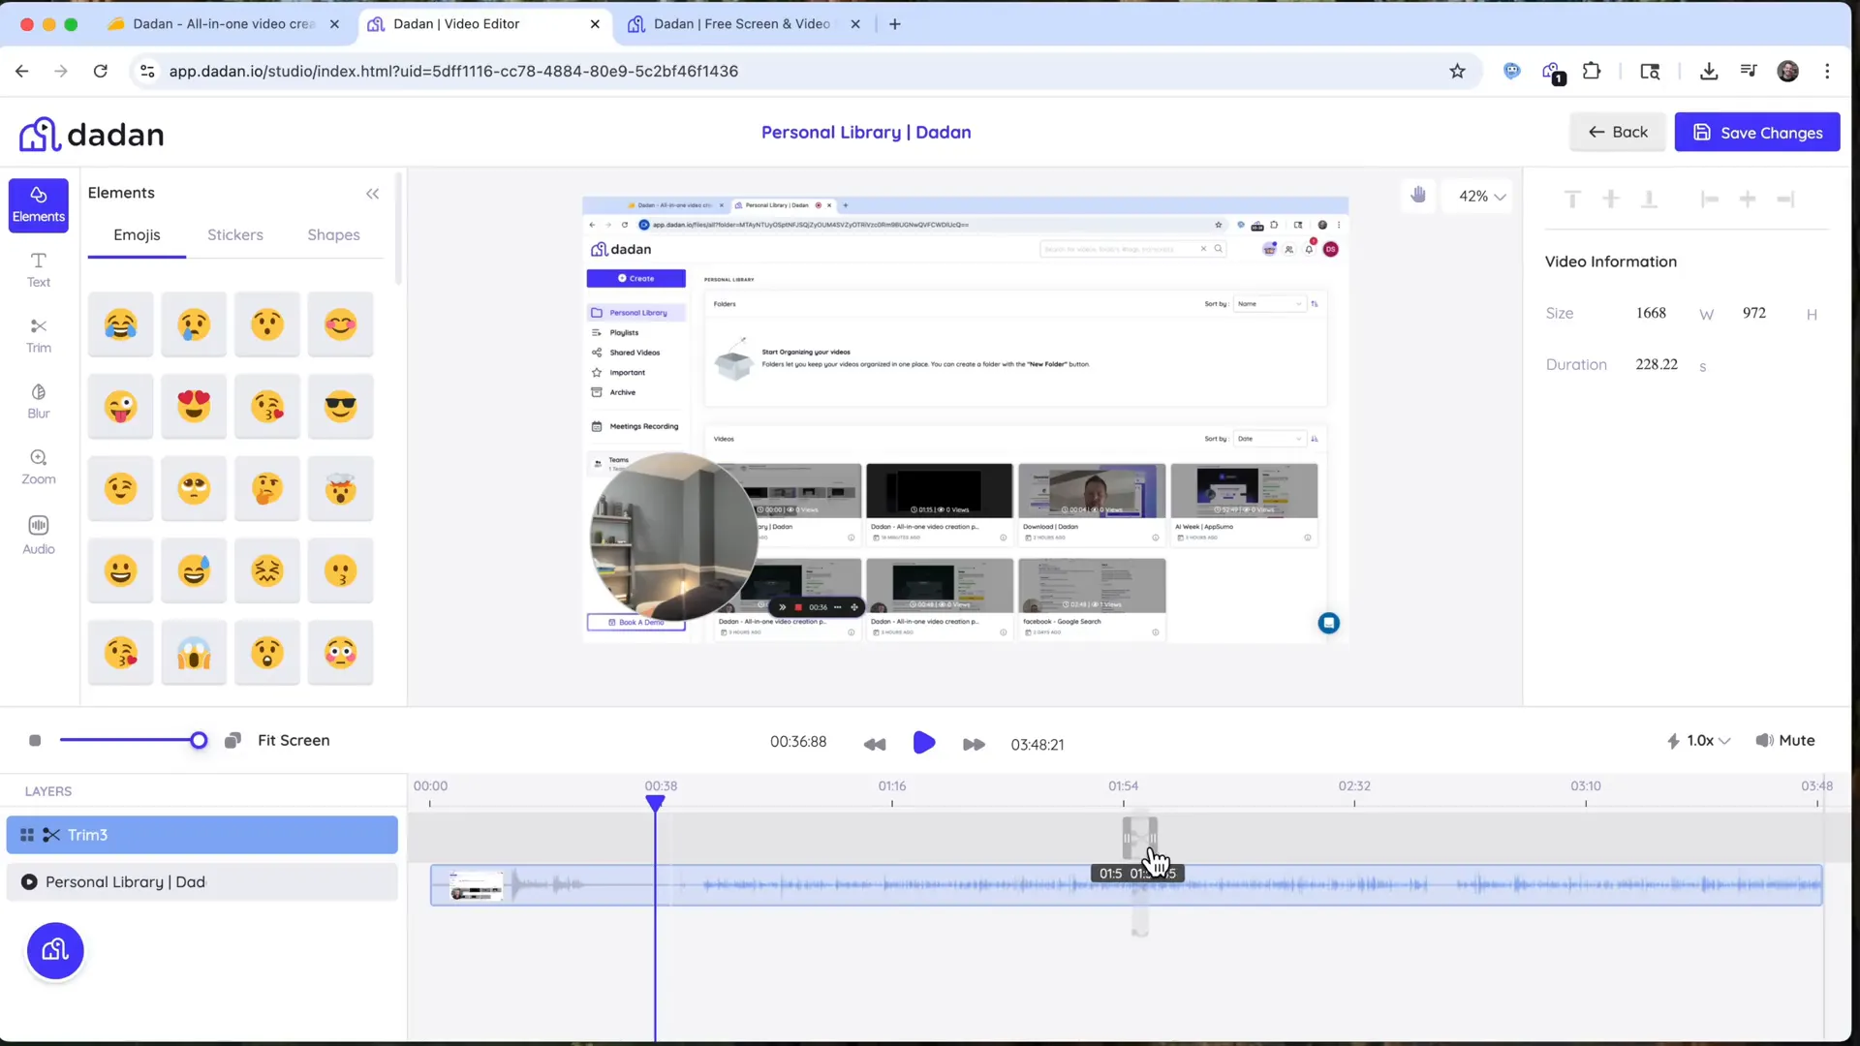
Task: Select the Zoom tool
Action: click(39, 467)
